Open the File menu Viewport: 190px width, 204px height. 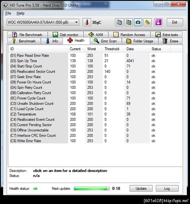pyautogui.click(x=8, y=13)
